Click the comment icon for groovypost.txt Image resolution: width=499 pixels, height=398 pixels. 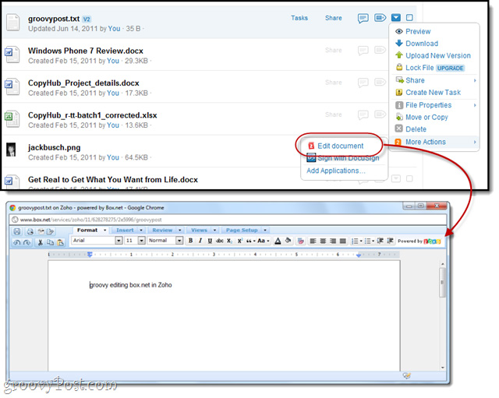coord(363,18)
